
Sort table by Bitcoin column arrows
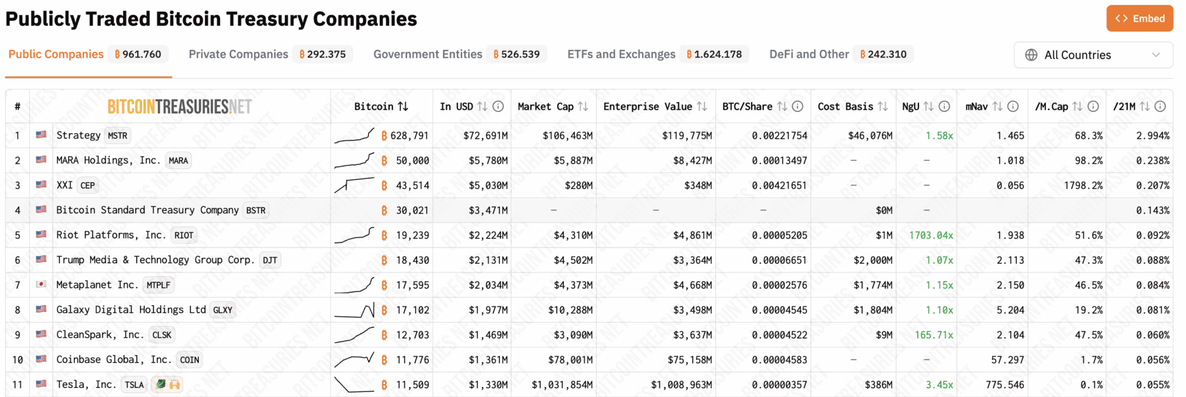coord(403,107)
